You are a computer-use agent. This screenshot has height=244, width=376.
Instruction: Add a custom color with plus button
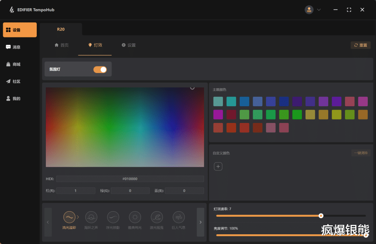pyautogui.click(x=218, y=167)
